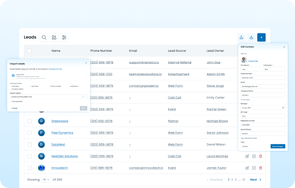The width and height of the screenshot is (295, 188).
Task: Edit the NextGen Solutions lead
Action: pyautogui.click(x=247, y=156)
